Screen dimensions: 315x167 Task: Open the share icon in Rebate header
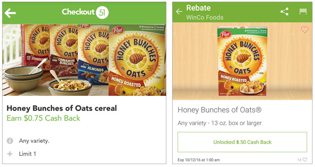(284, 12)
